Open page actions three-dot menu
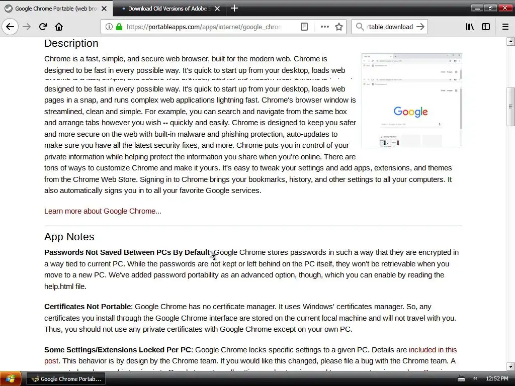The height and width of the screenshot is (386, 515). point(324,27)
